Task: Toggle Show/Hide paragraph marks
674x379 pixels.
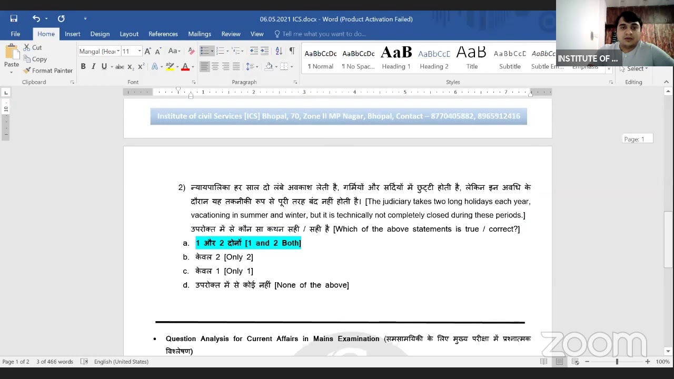Action: click(292, 51)
